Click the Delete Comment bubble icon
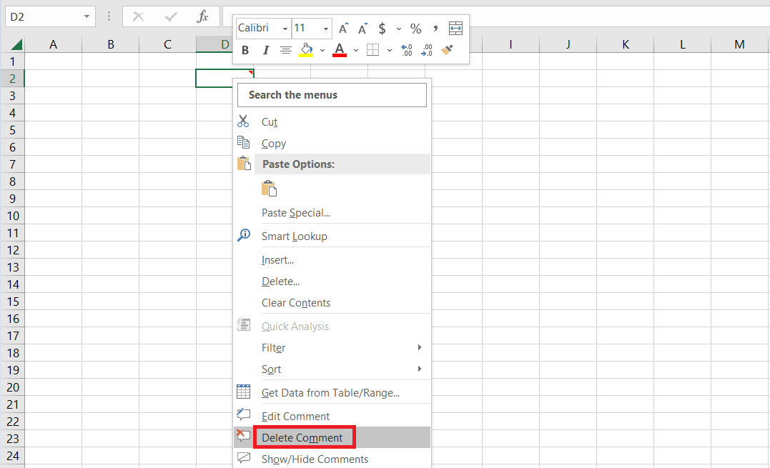The image size is (770, 468). click(244, 435)
